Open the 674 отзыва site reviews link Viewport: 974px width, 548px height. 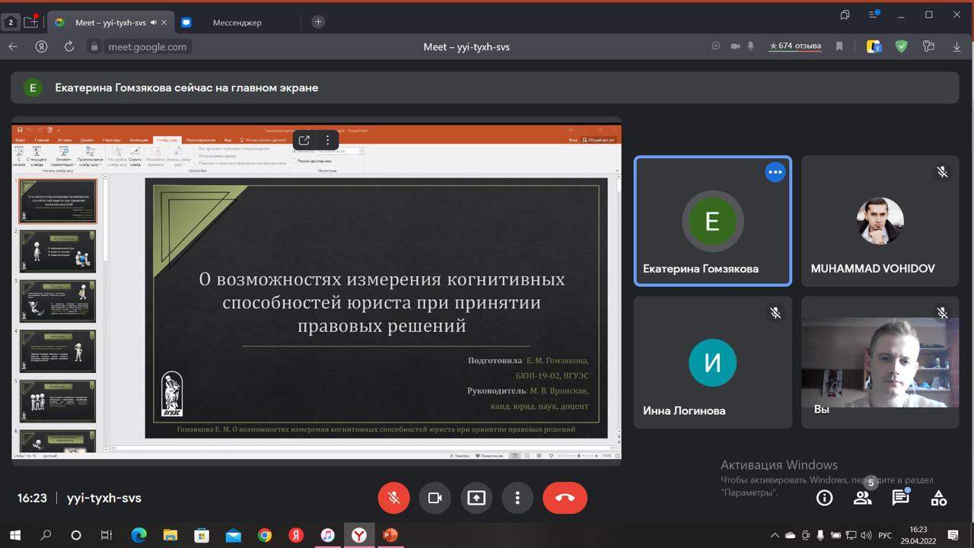click(x=795, y=46)
